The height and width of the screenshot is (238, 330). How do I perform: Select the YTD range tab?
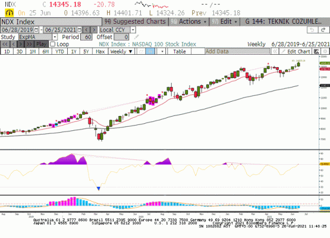pos(59,51)
